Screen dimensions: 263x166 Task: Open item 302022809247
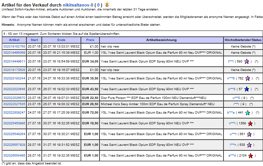click(14, 112)
